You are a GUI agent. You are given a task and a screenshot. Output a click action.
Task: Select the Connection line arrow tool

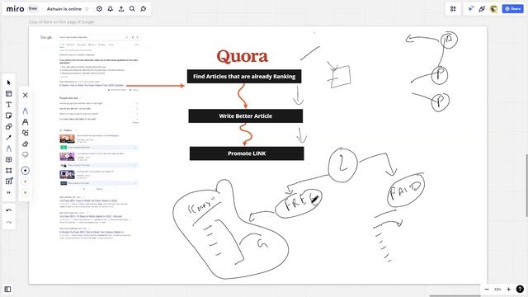click(9, 138)
